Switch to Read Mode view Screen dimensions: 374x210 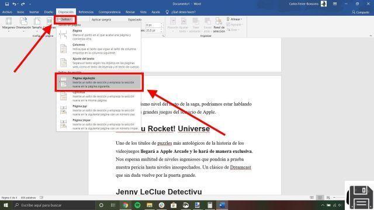(x=311, y=197)
